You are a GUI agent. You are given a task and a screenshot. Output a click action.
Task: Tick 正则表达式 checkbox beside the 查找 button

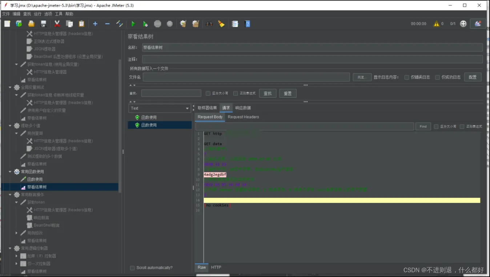pyautogui.click(x=236, y=93)
